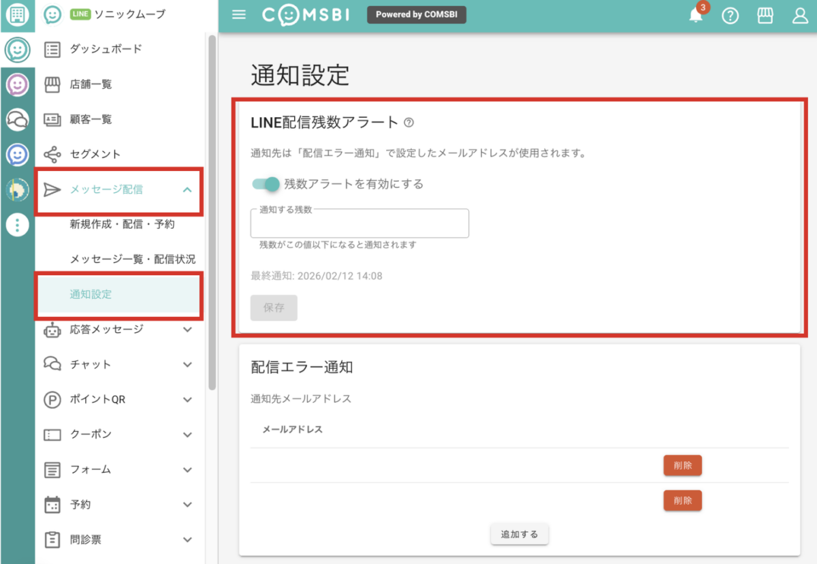Collapse the メッセージ配信 menu section
Image resolution: width=817 pixels, height=564 pixels.
(188, 189)
